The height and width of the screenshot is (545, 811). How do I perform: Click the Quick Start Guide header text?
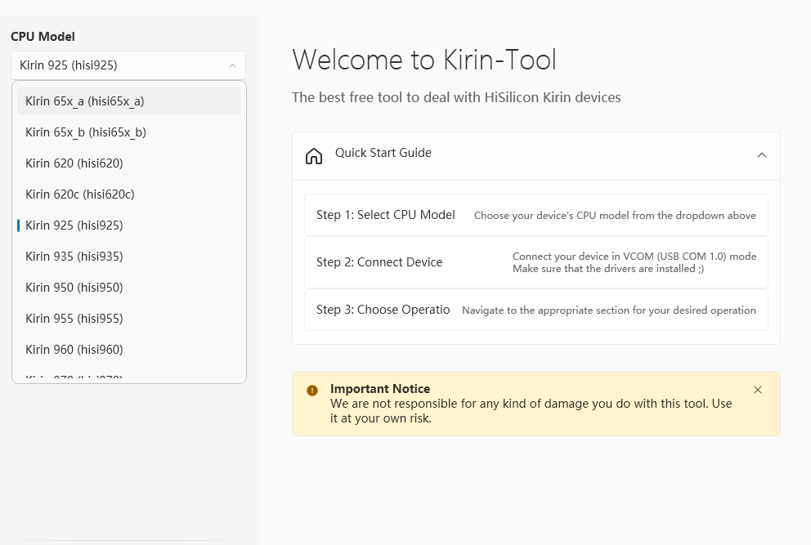tap(383, 153)
